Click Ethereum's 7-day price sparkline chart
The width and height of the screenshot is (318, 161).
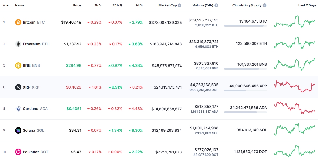pos(294,43)
